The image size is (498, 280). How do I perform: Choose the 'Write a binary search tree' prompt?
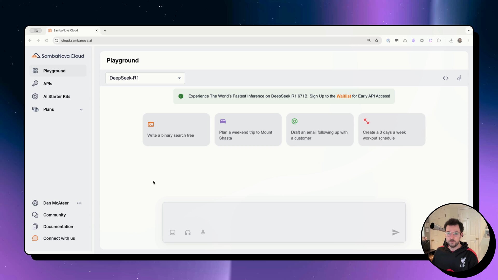click(x=176, y=129)
